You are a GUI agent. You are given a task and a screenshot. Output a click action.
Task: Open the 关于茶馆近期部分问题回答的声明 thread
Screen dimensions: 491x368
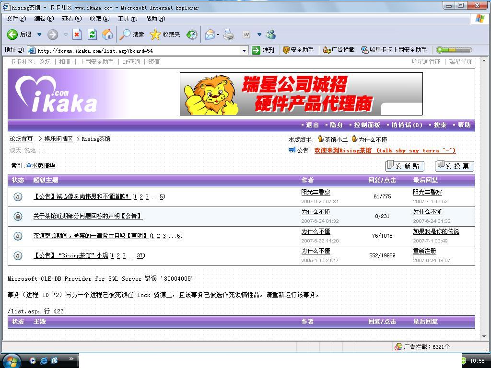pyautogui.click(x=87, y=216)
